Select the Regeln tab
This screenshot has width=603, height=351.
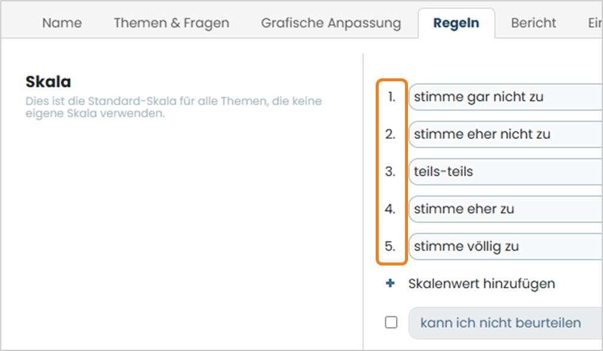point(456,23)
